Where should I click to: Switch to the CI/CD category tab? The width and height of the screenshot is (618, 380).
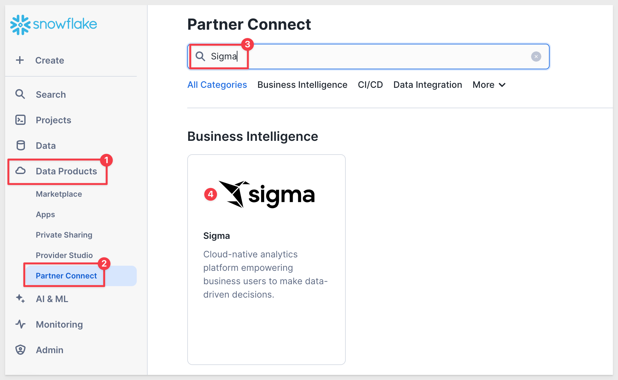(370, 85)
